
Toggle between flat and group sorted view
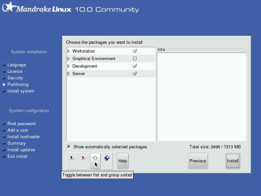coord(95,161)
